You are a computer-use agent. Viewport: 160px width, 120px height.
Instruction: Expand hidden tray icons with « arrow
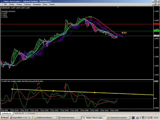click(141, 118)
